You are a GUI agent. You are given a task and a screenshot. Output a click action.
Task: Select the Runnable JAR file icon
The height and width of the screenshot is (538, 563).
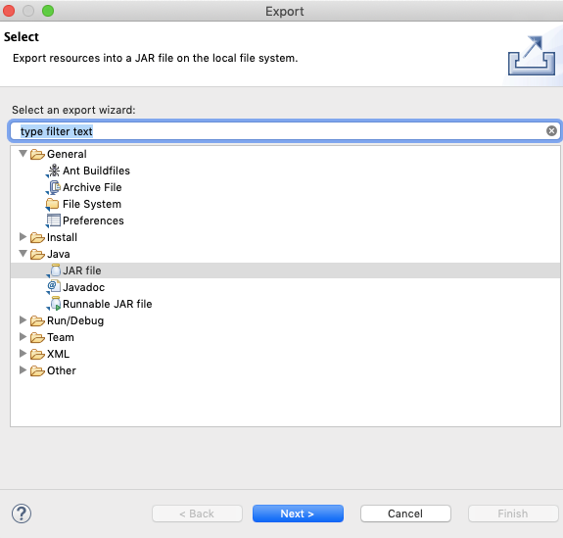54,304
